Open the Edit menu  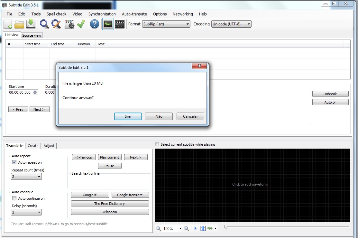pyautogui.click(x=22, y=14)
